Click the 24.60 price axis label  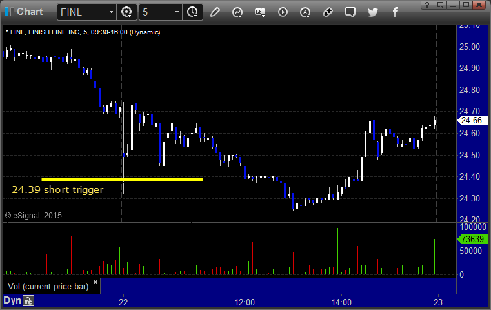470,134
